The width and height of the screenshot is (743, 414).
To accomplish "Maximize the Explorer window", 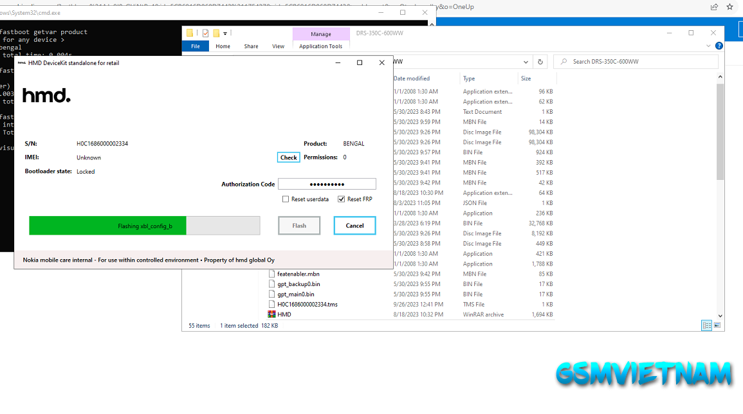I will (x=691, y=33).
